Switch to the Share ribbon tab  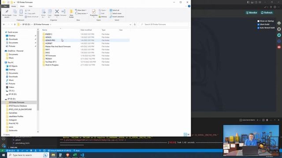pos(22,6)
